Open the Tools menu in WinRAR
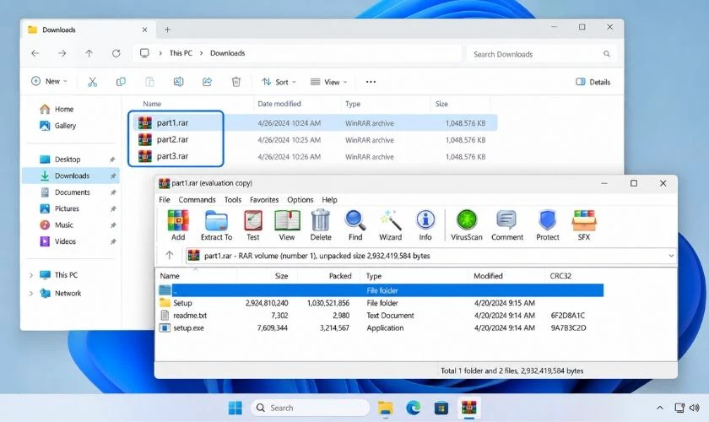 click(x=233, y=199)
